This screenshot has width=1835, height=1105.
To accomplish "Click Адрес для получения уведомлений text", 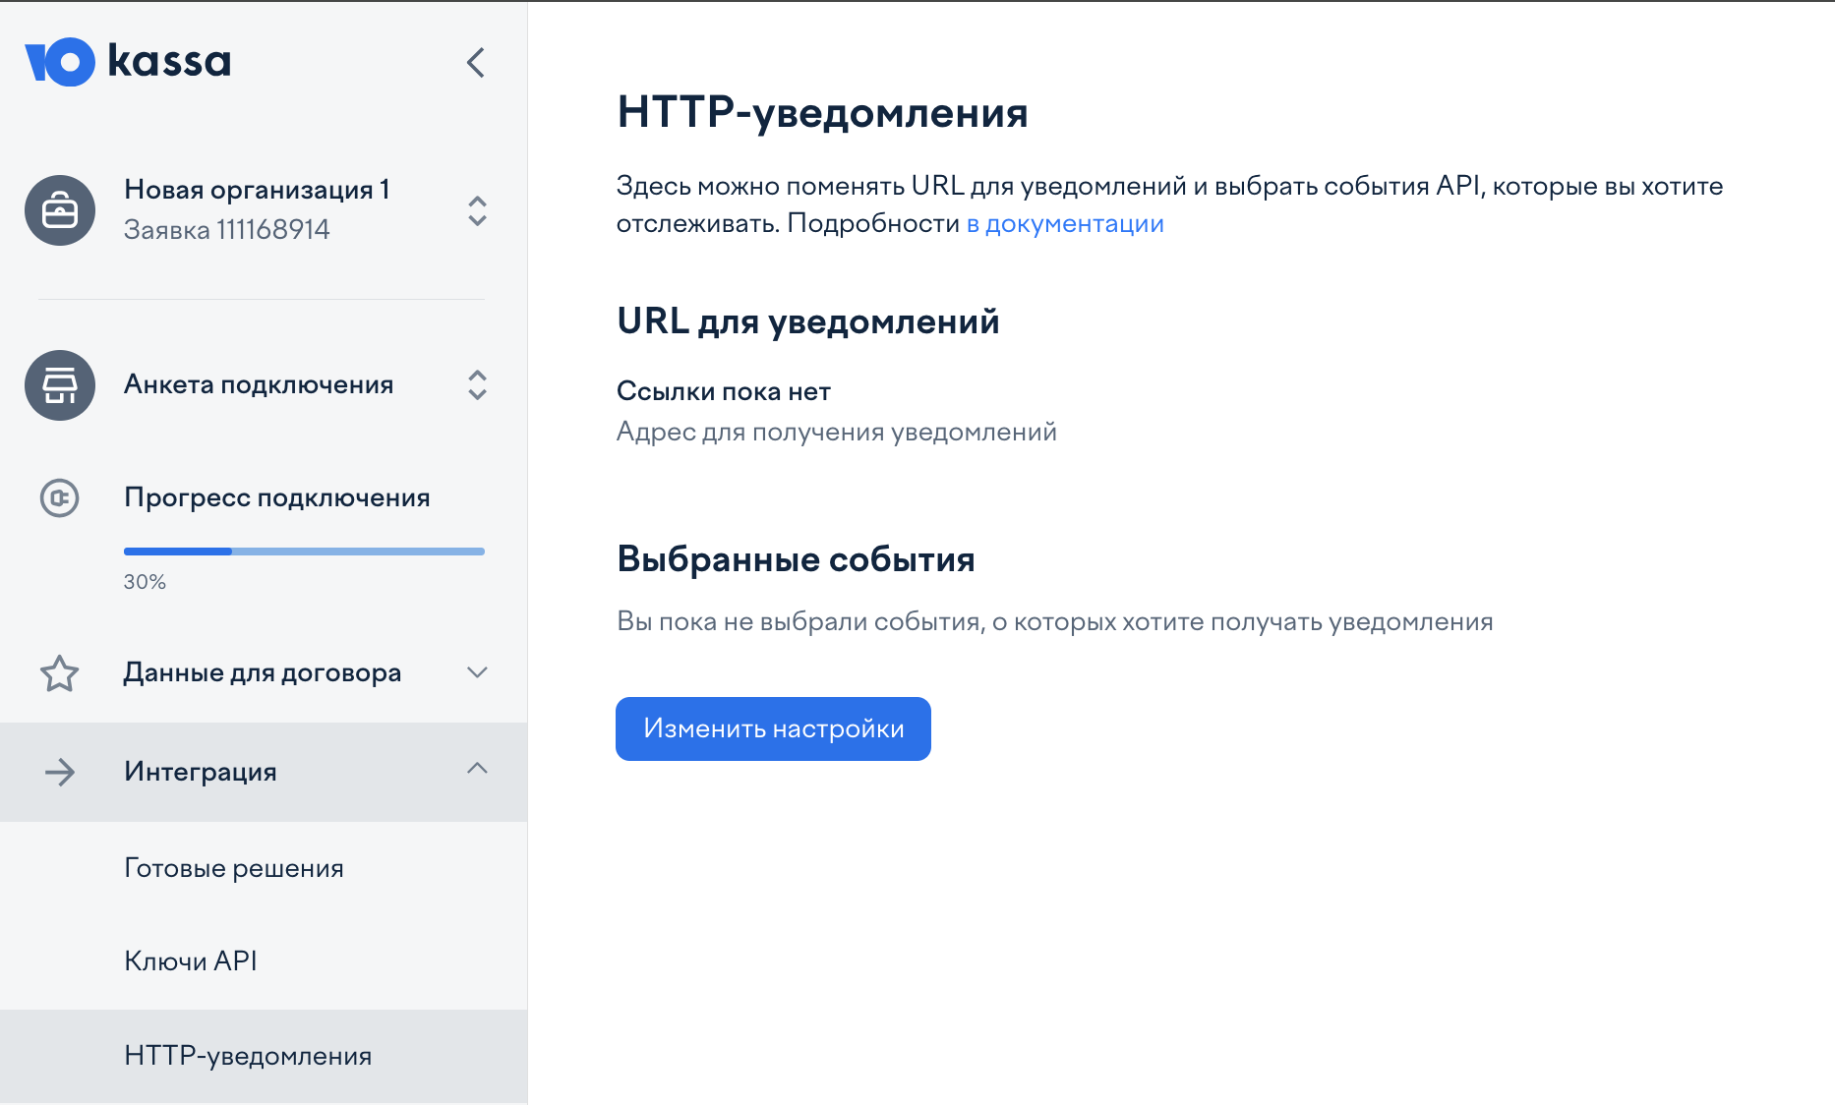I will click(x=837, y=432).
